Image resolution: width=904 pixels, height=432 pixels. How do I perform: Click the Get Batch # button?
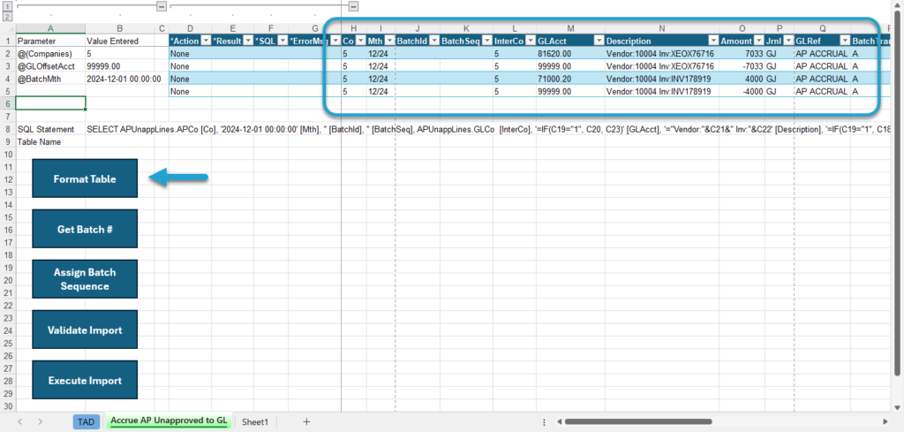(85, 229)
